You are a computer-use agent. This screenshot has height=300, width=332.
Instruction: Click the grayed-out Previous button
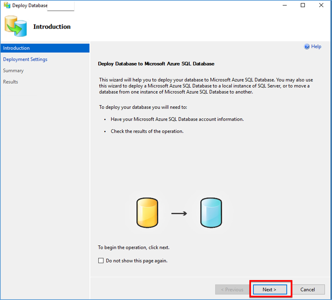tap(232, 289)
